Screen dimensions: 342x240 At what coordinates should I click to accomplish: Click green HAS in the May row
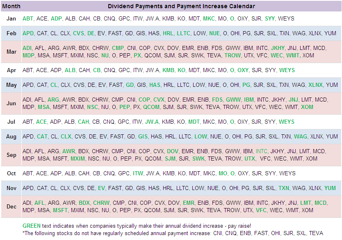click(x=155, y=85)
